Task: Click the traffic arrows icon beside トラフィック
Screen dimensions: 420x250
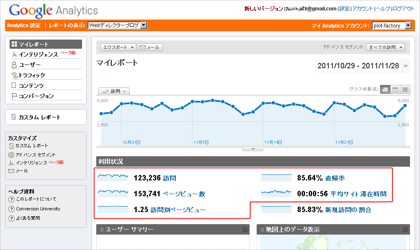Action: (15, 75)
